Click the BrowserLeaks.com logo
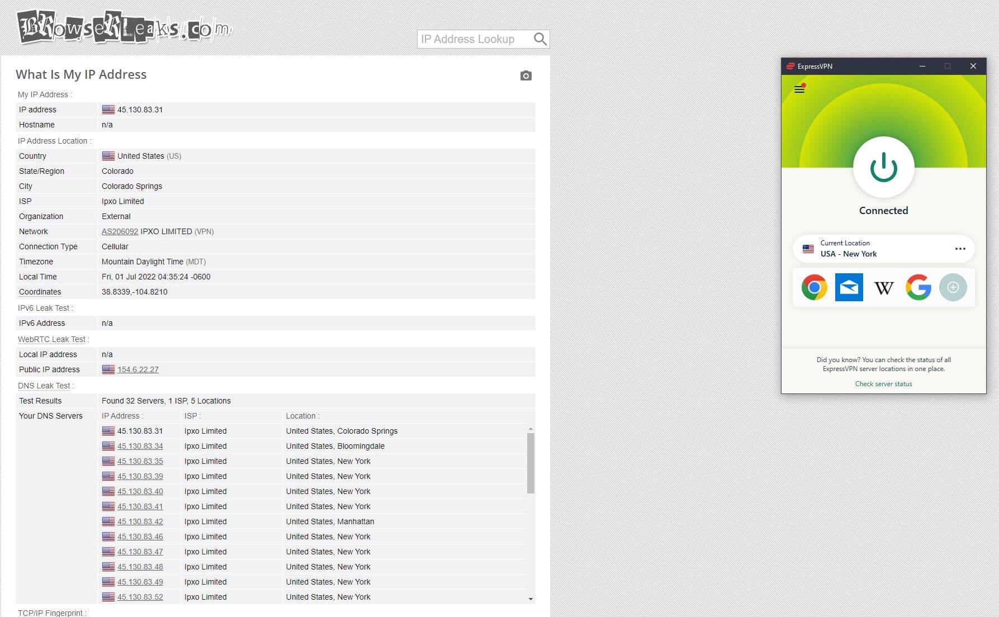999x617 pixels. click(x=124, y=26)
